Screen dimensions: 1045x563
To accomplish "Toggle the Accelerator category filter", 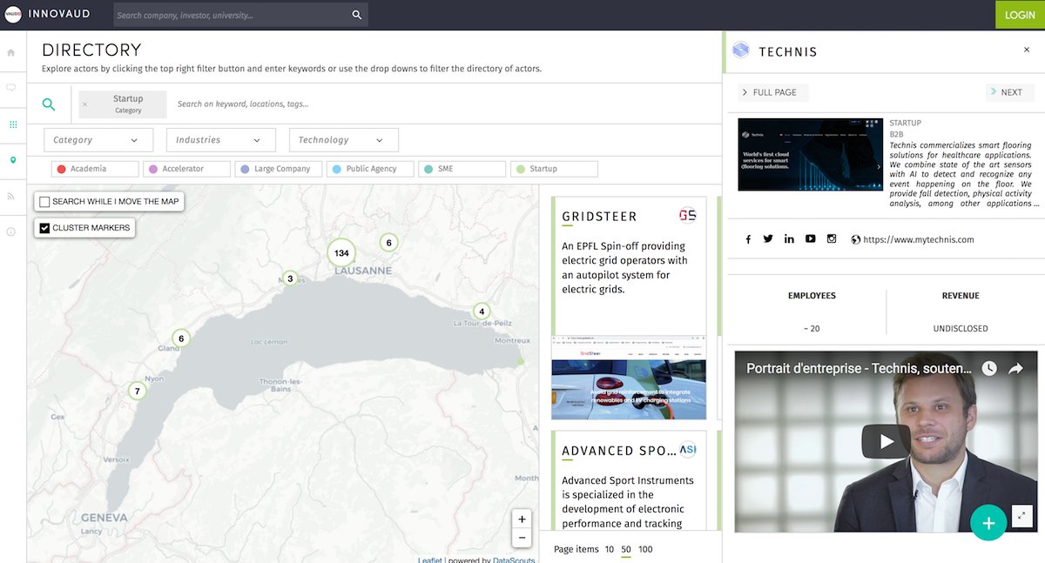I will [x=187, y=169].
